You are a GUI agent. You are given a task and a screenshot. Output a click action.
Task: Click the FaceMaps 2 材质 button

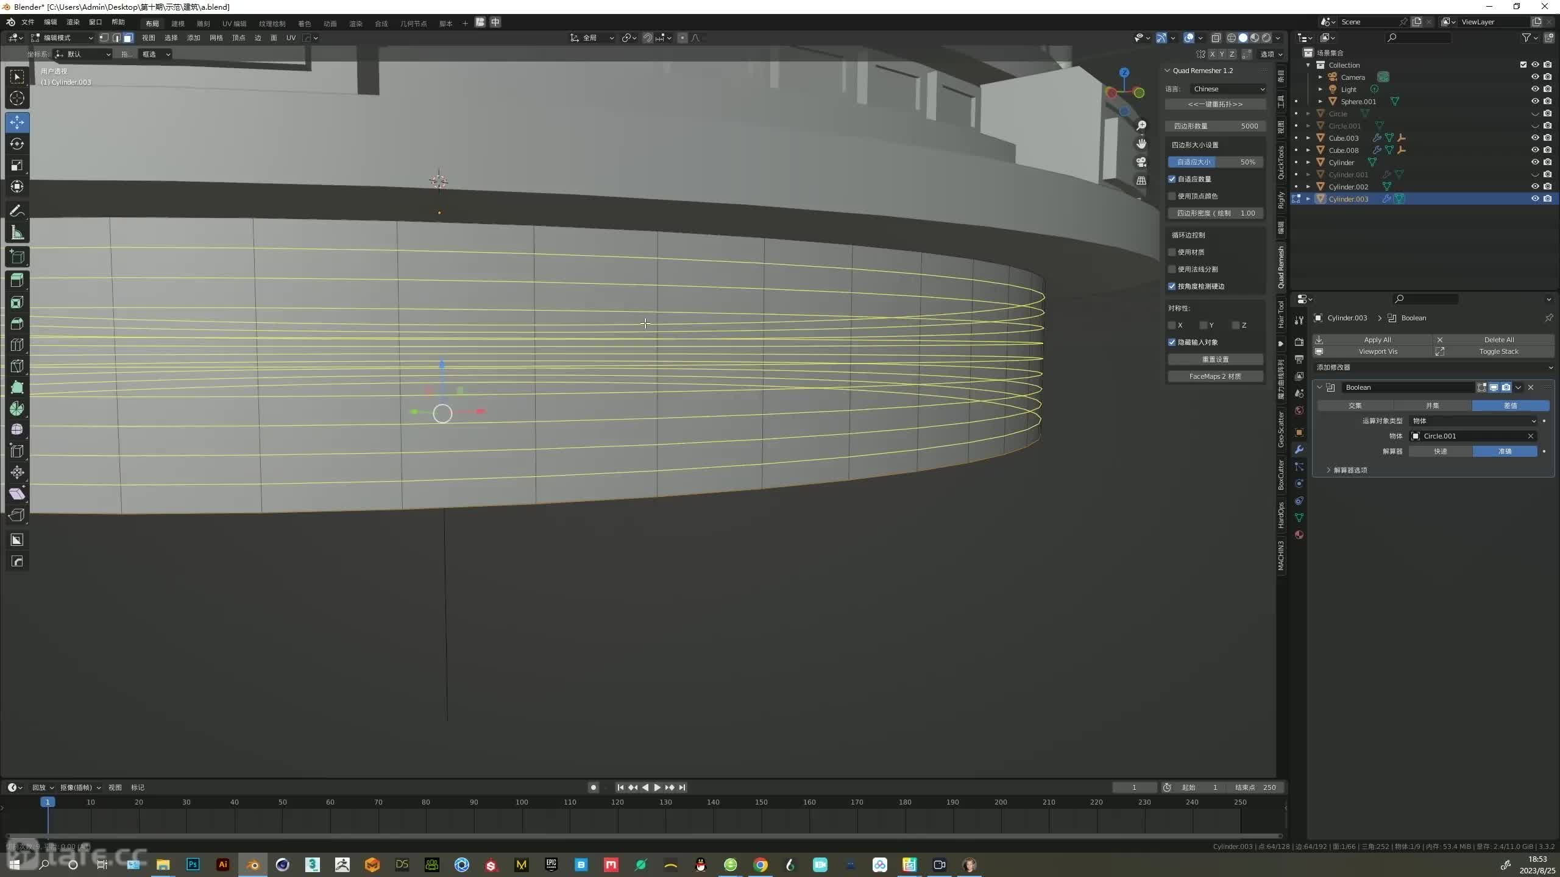1215,376
